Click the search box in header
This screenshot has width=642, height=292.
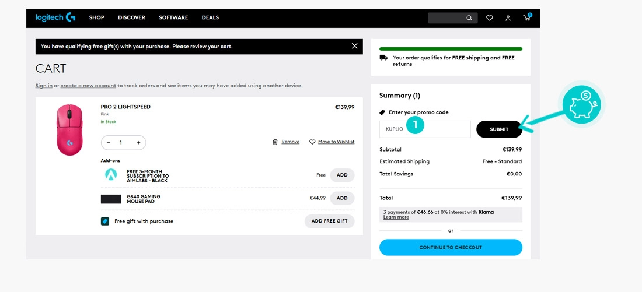coord(452,18)
